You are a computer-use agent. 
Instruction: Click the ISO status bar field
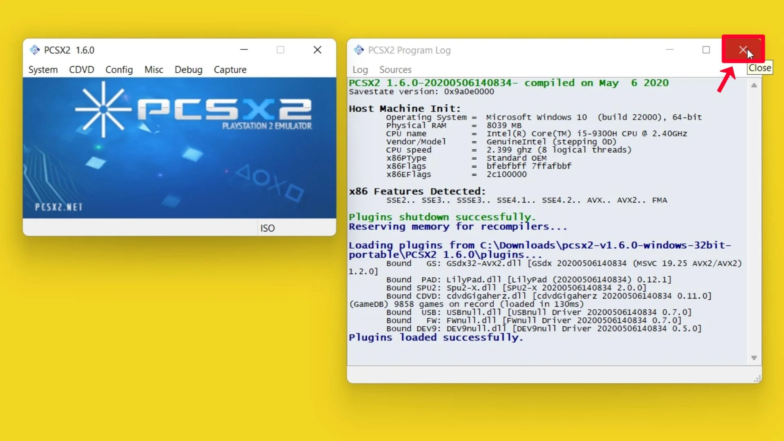coord(296,228)
